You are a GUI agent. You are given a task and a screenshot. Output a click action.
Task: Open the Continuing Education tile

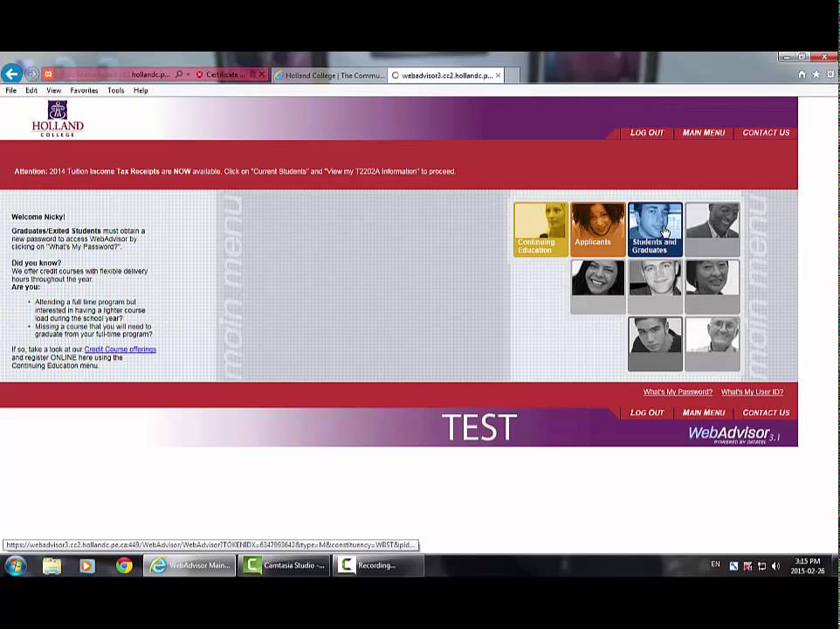540,229
